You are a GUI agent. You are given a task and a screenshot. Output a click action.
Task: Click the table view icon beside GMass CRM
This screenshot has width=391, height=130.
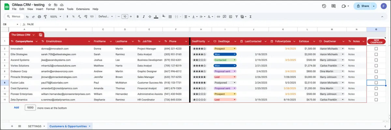click(x=41, y=35)
